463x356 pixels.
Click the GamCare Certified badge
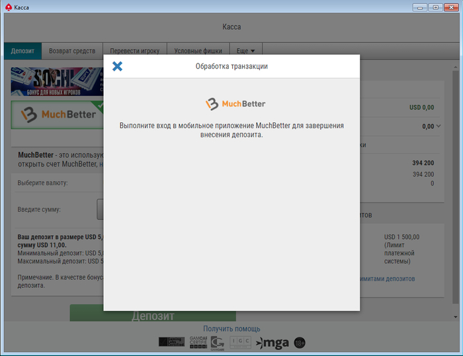click(198, 342)
